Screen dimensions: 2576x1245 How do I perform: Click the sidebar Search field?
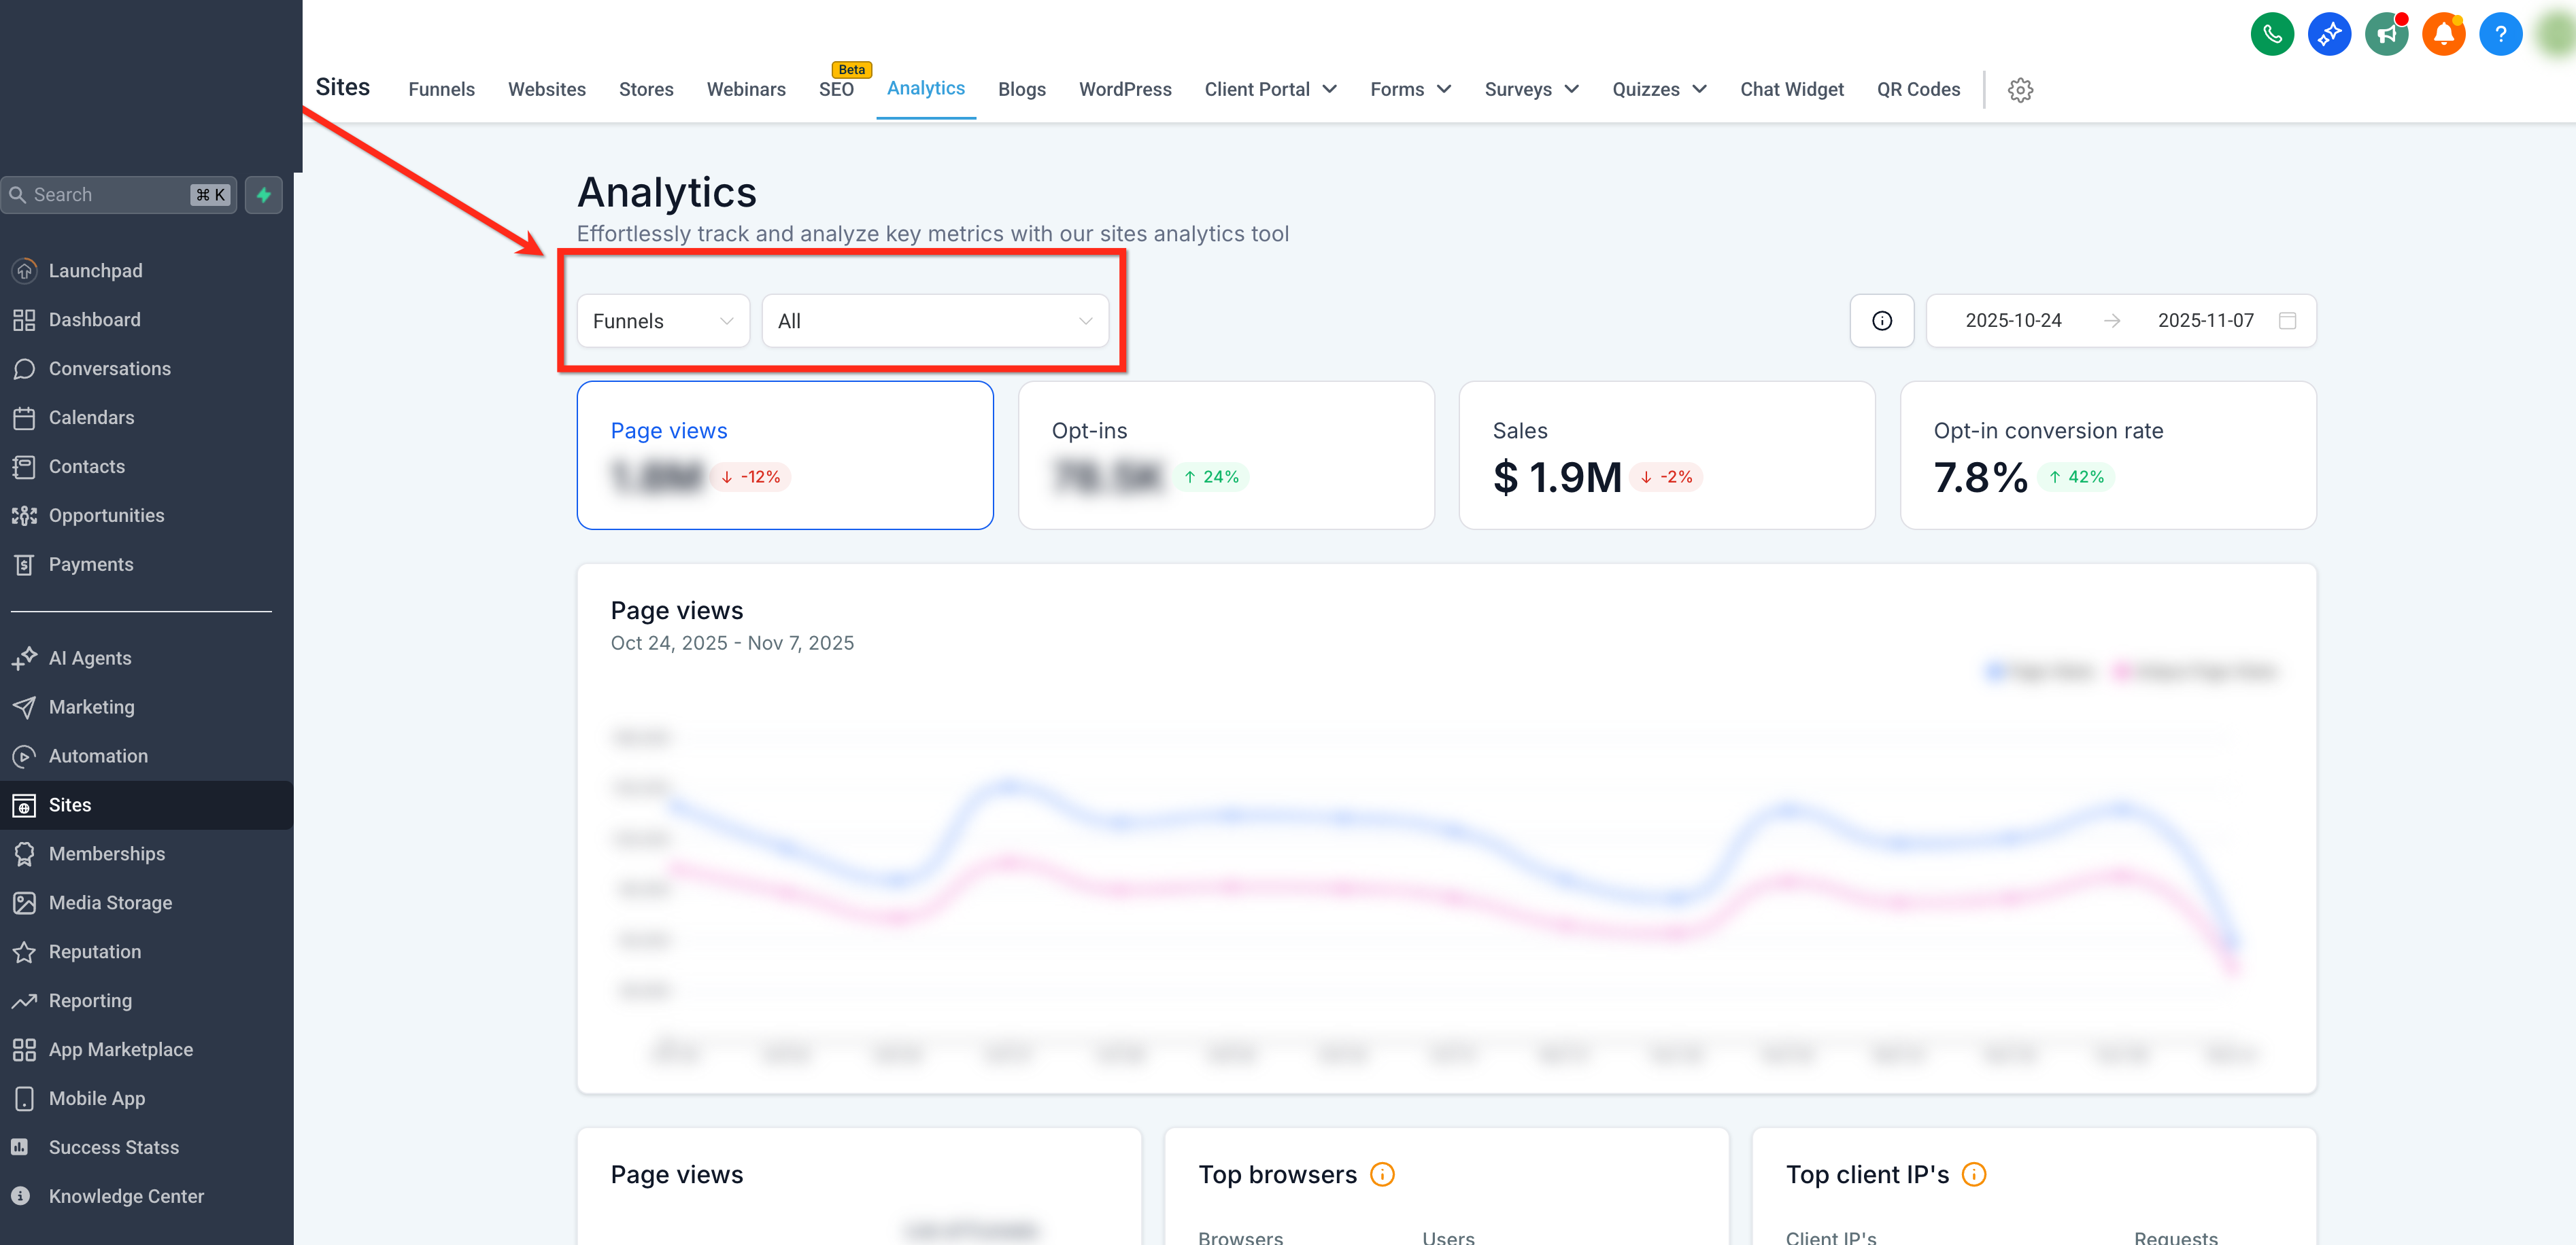[119, 195]
